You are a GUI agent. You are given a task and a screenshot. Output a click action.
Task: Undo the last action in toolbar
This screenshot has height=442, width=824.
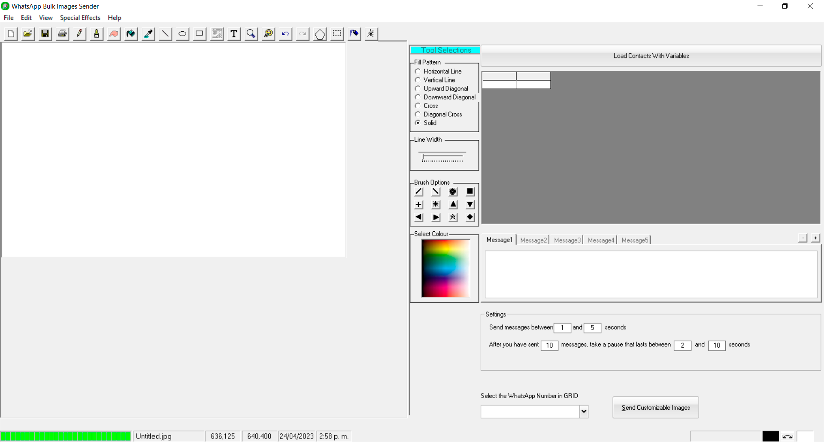point(285,34)
